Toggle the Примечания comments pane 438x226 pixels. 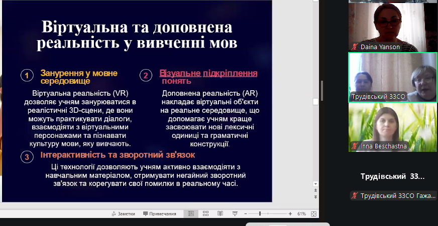click(x=160, y=213)
